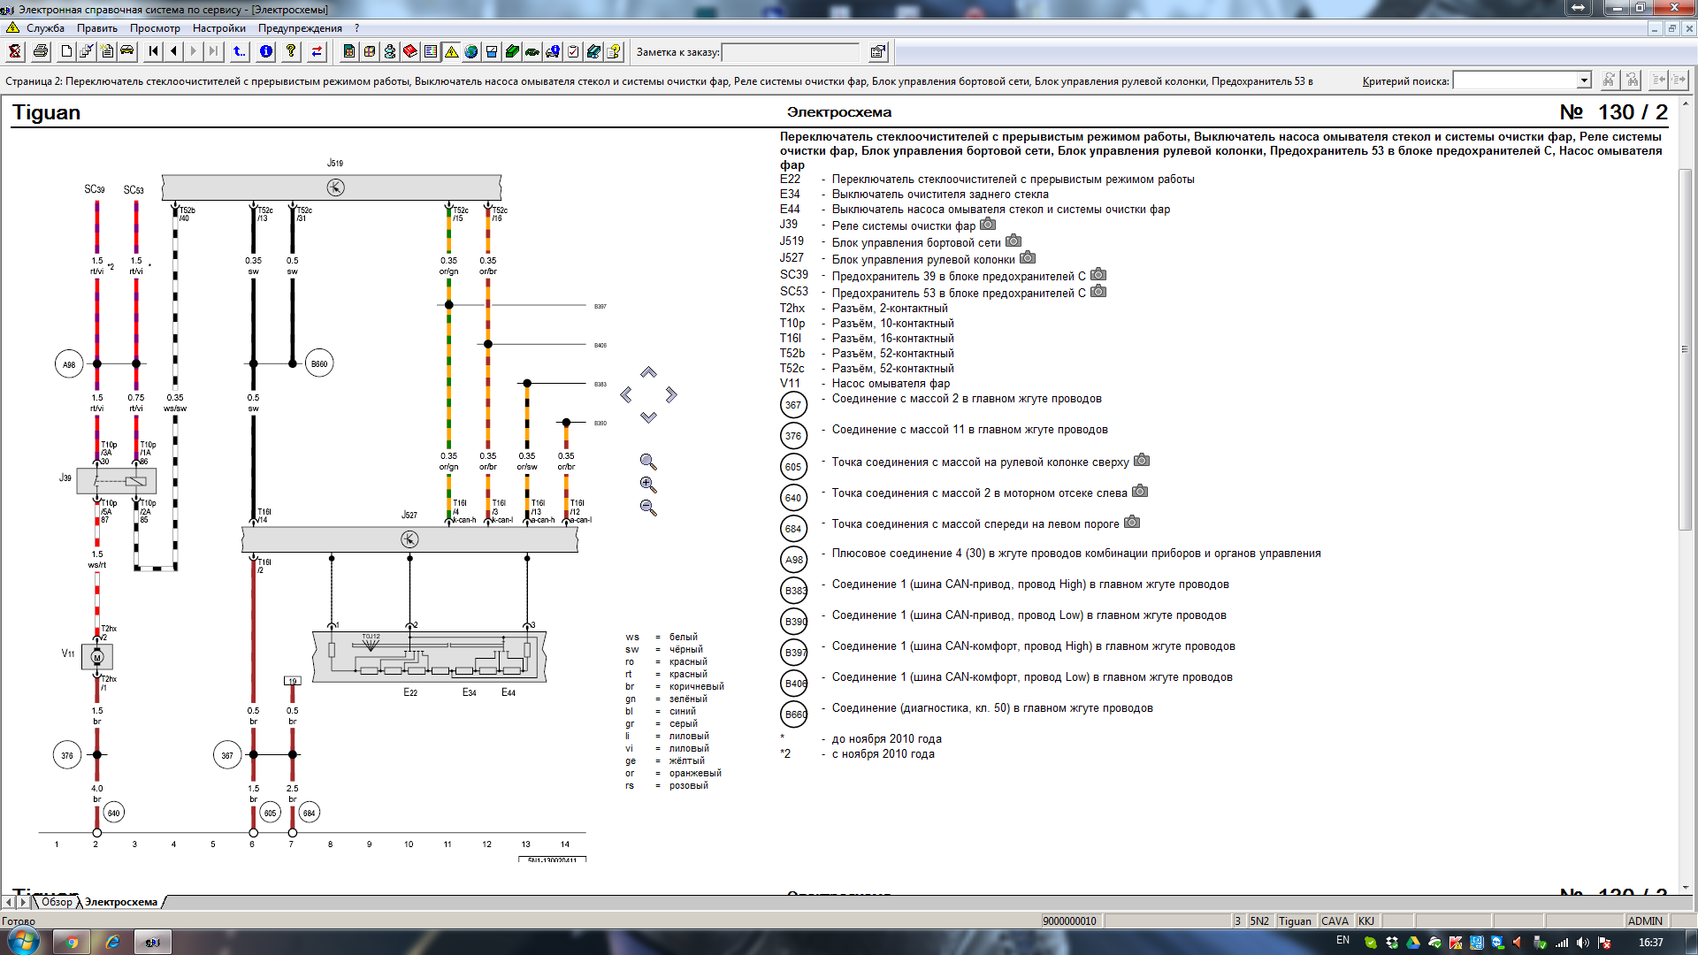Click the yellow warning triangle toolbar icon
This screenshot has width=1698, height=955.
point(451,51)
